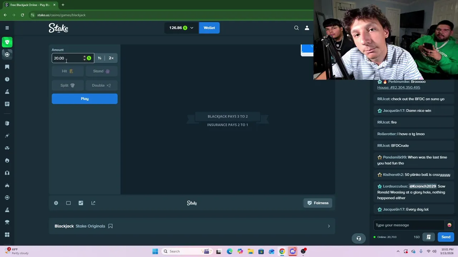458x257 pixels.
Task: Click the Double ×2 button
Action: (x=101, y=85)
